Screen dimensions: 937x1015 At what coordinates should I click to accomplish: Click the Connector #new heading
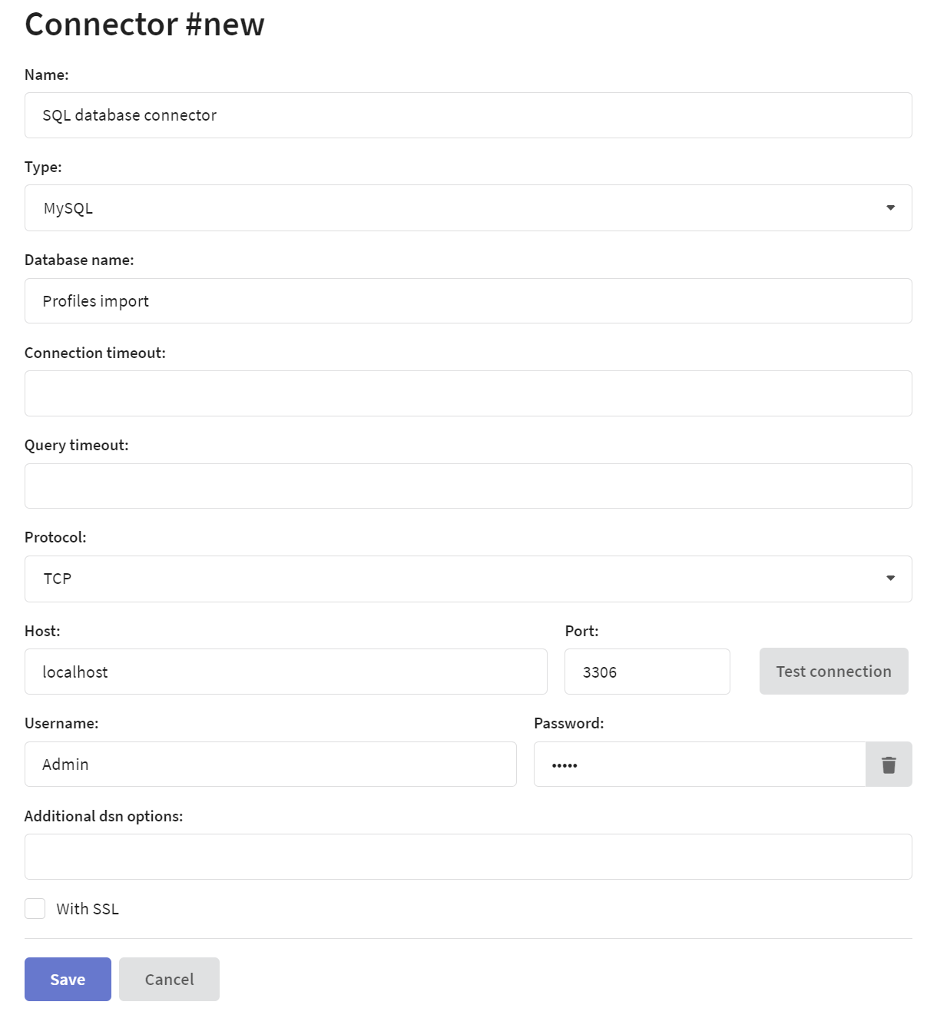(144, 25)
